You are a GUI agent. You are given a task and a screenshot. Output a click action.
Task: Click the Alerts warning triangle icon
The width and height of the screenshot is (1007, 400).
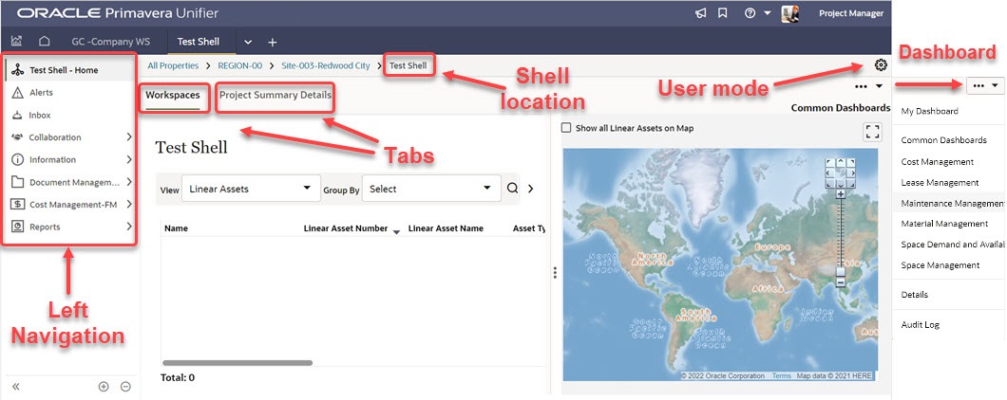tap(17, 92)
